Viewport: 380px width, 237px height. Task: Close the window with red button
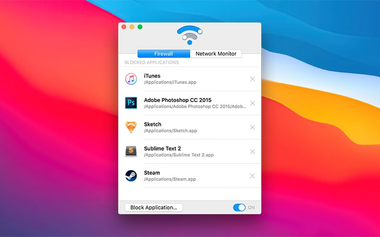click(124, 27)
